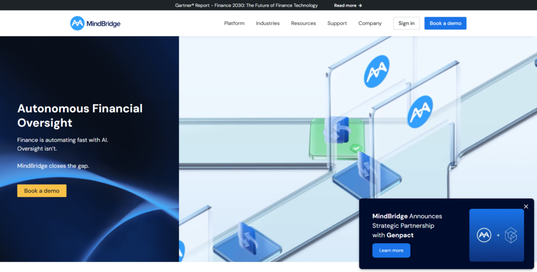The image size is (537, 272).
Task: Click the yellow Book a demo hero button
Action: [x=42, y=191]
